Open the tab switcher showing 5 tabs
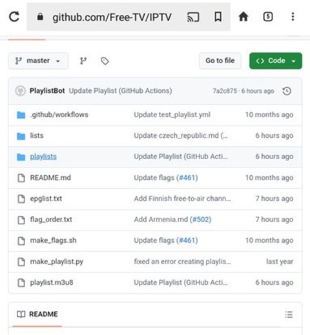The width and height of the screenshot is (310, 335). (x=268, y=17)
